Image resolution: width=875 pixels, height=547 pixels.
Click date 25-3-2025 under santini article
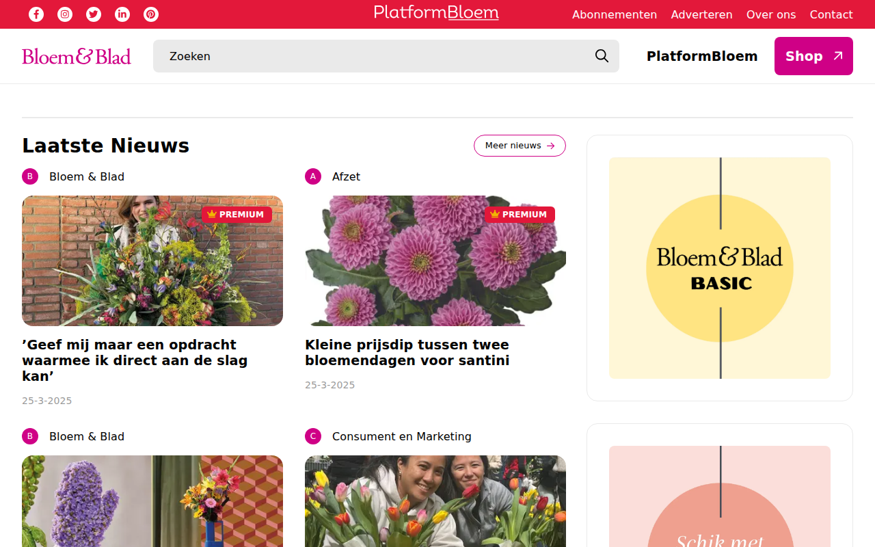pyautogui.click(x=330, y=385)
